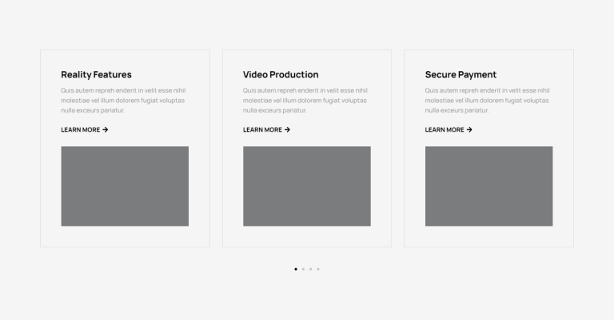Click the arrow icon in Video Production card
This screenshot has width=614, height=320.
pos(287,130)
